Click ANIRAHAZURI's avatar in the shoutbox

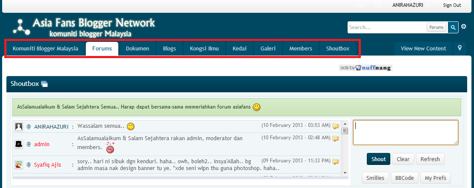(19, 127)
